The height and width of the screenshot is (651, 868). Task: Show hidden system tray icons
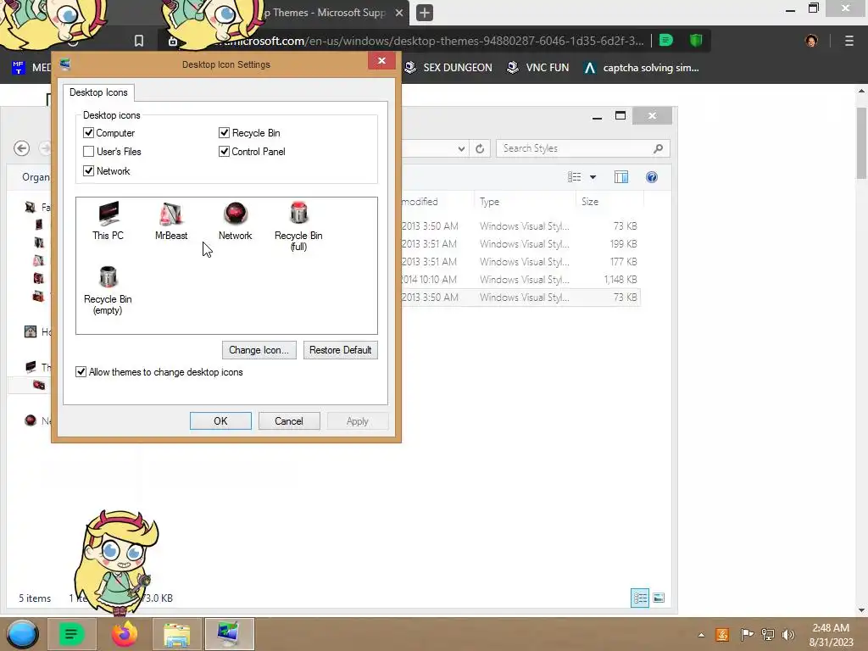click(701, 635)
